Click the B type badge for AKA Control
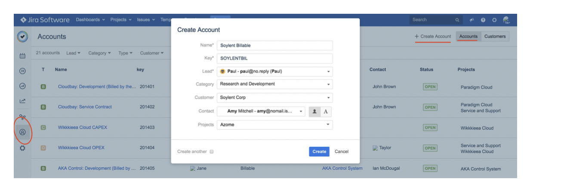 point(43,168)
